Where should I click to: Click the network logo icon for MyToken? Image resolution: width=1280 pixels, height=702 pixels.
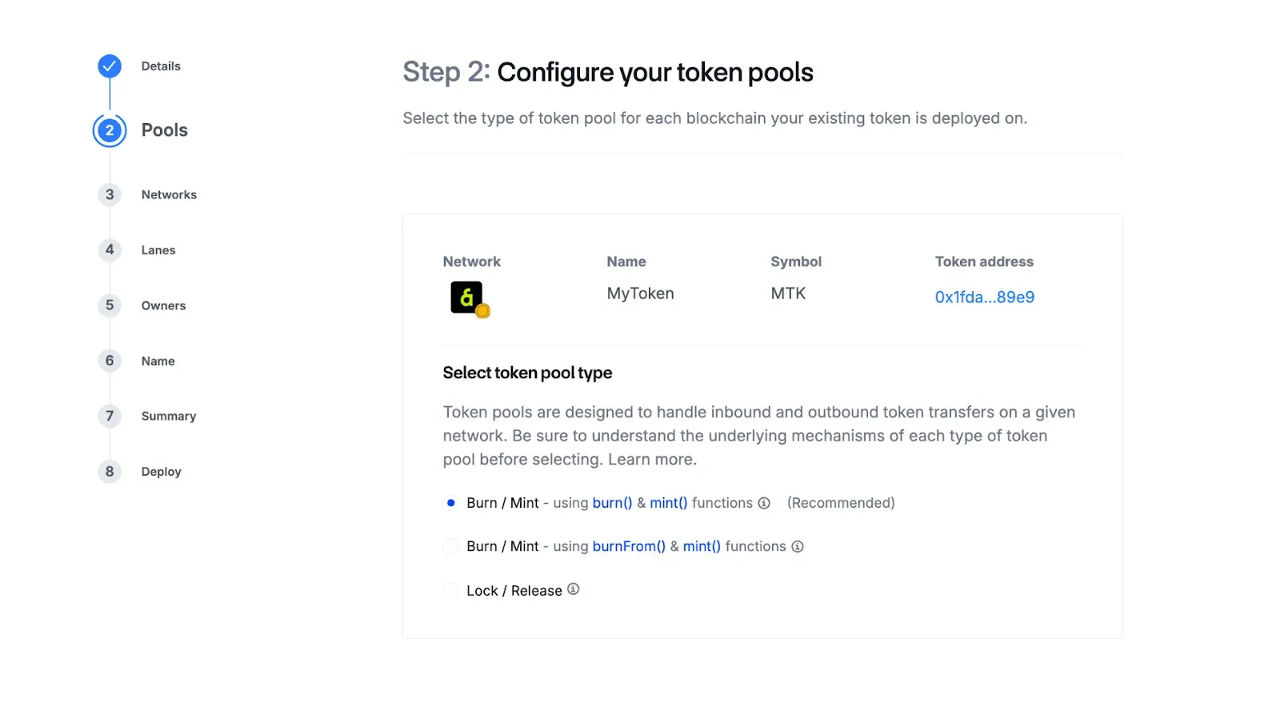[468, 298]
